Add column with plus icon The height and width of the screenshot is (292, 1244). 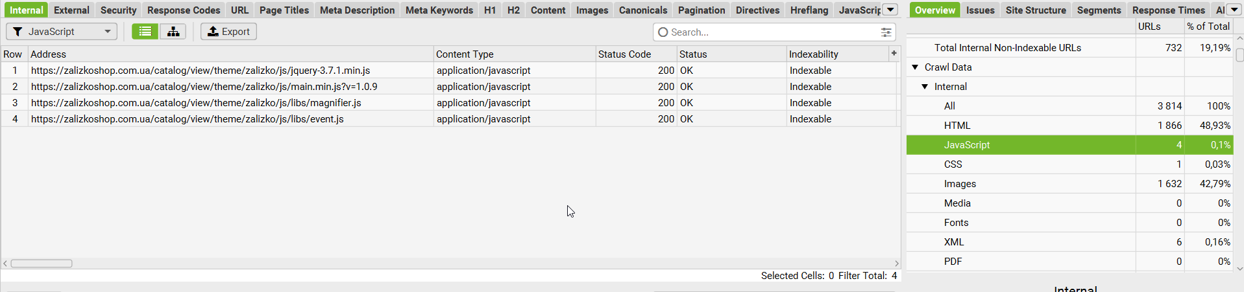point(894,54)
